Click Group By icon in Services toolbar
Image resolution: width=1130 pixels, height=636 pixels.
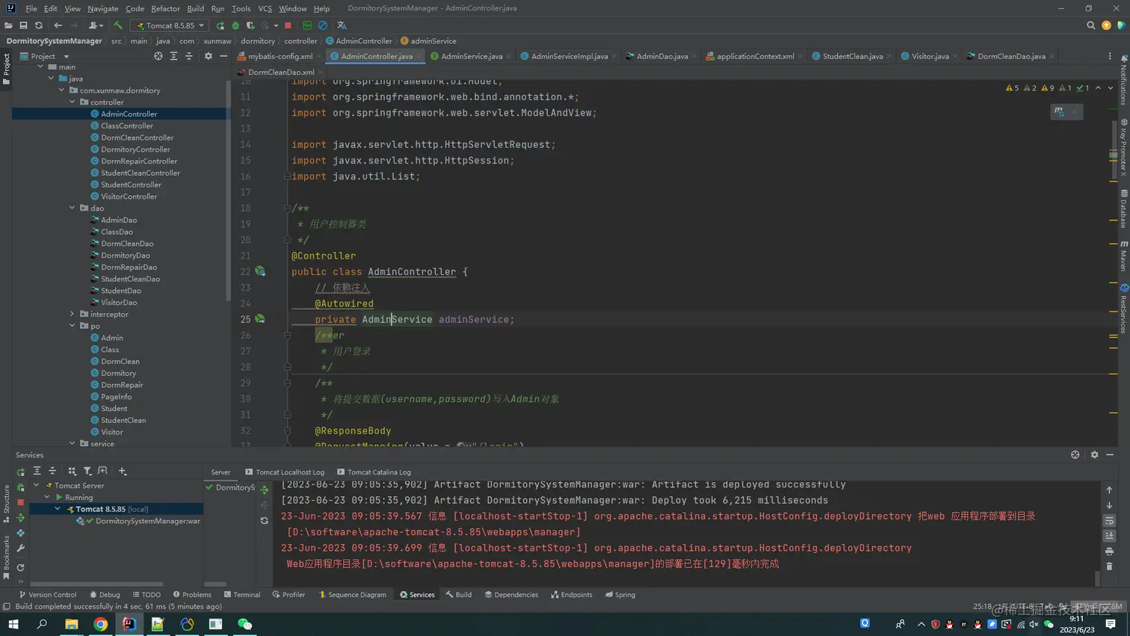click(72, 471)
